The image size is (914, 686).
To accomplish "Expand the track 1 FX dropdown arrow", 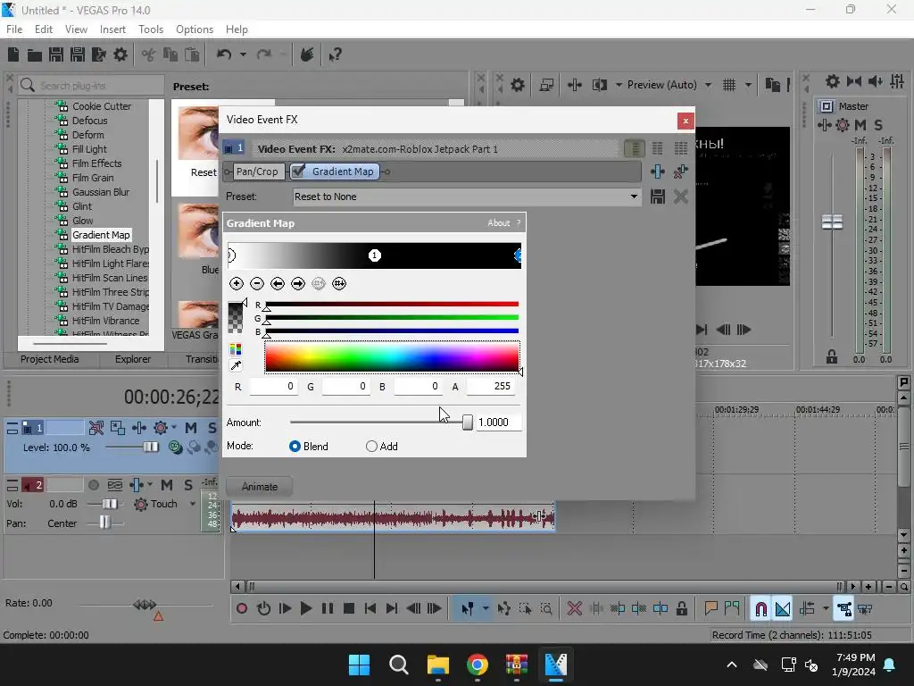I will tap(174, 428).
